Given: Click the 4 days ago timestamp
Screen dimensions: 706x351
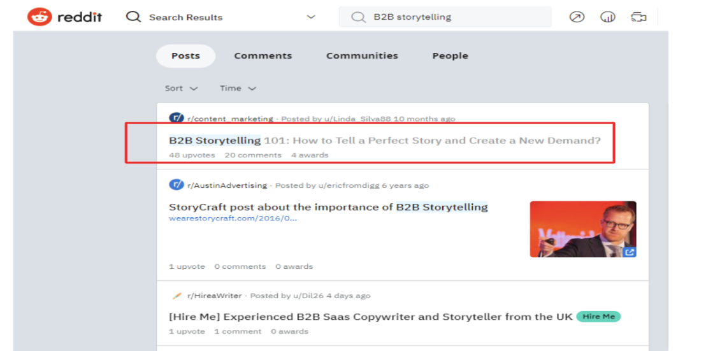Looking at the screenshot, I should pyautogui.click(x=349, y=296).
